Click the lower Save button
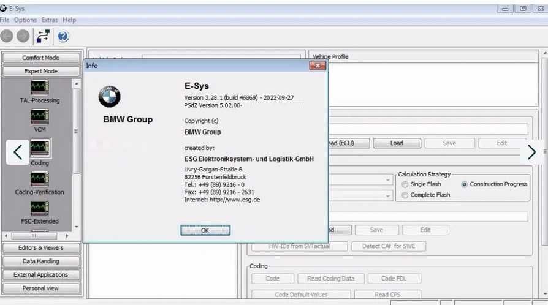 (x=376, y=230)
